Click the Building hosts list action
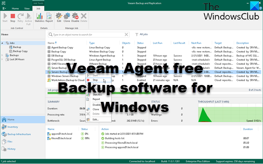The height and width of the screenshot is (164, 263). click(113, 138)
